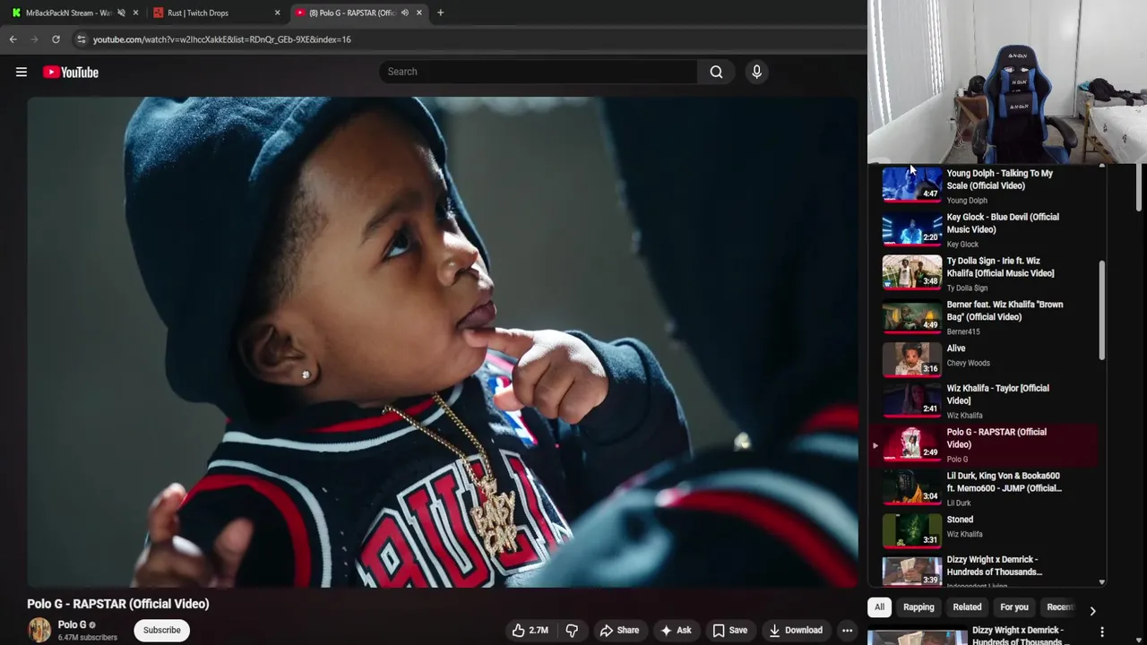Go back using browser back arrow
The width and height of the screenshot is (1147, 645).
pos(13,39)
